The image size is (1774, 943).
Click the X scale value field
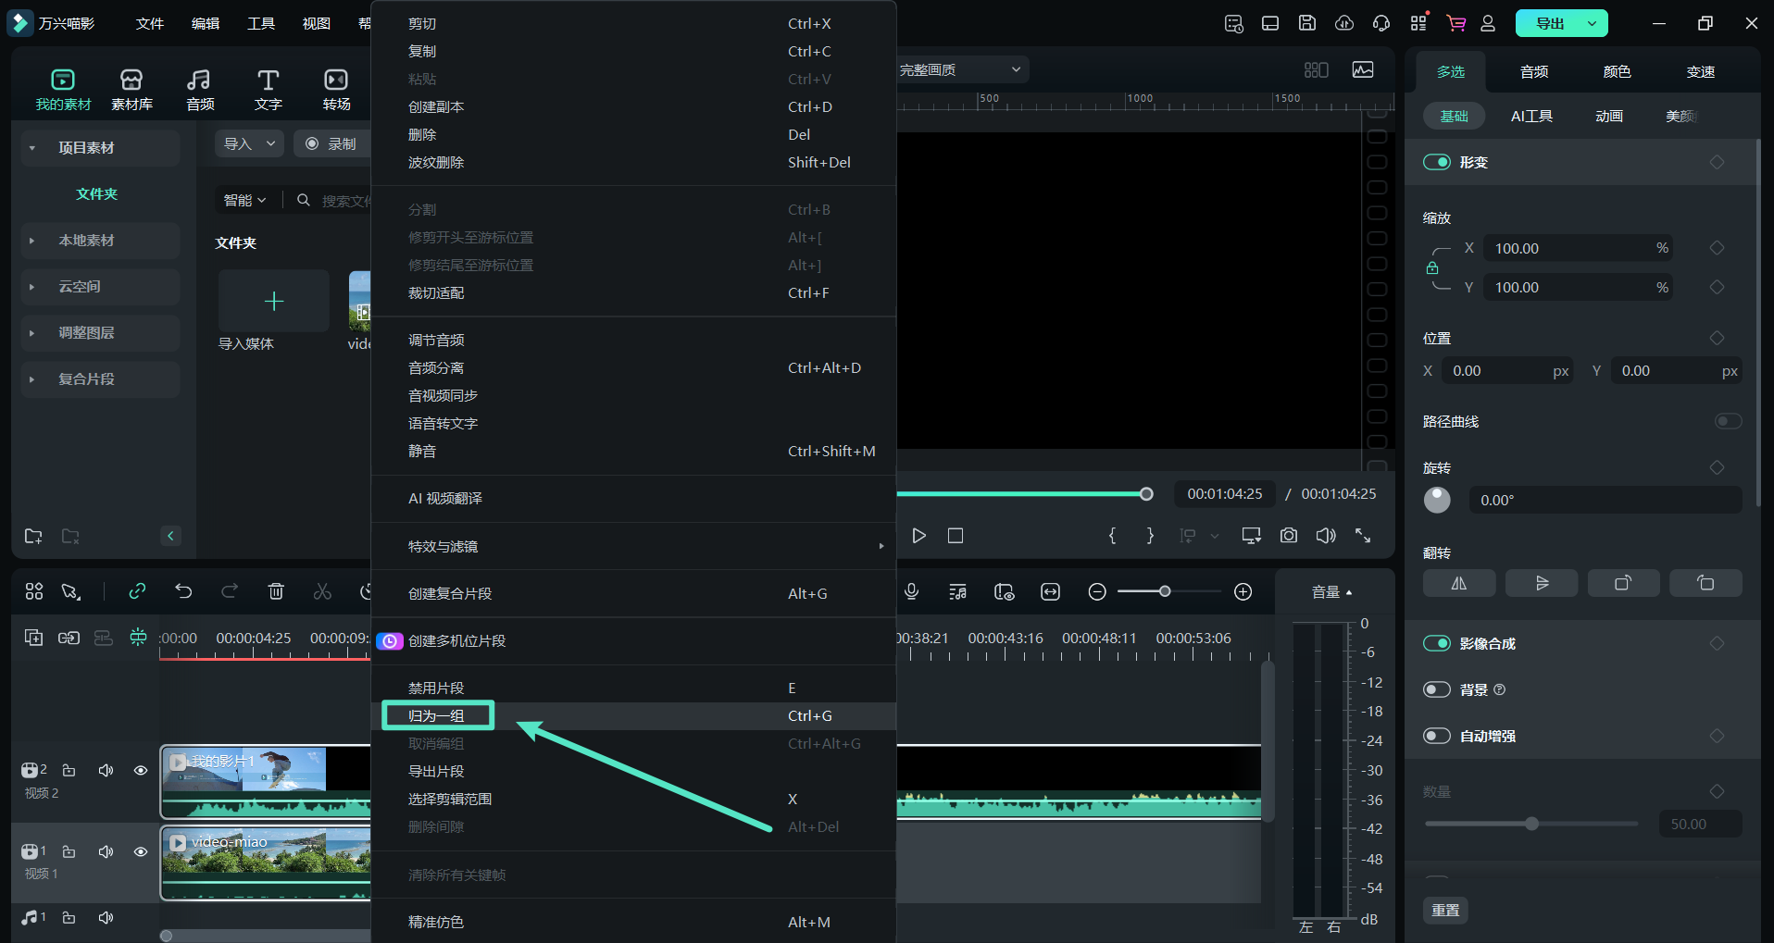click(1565, 248)
